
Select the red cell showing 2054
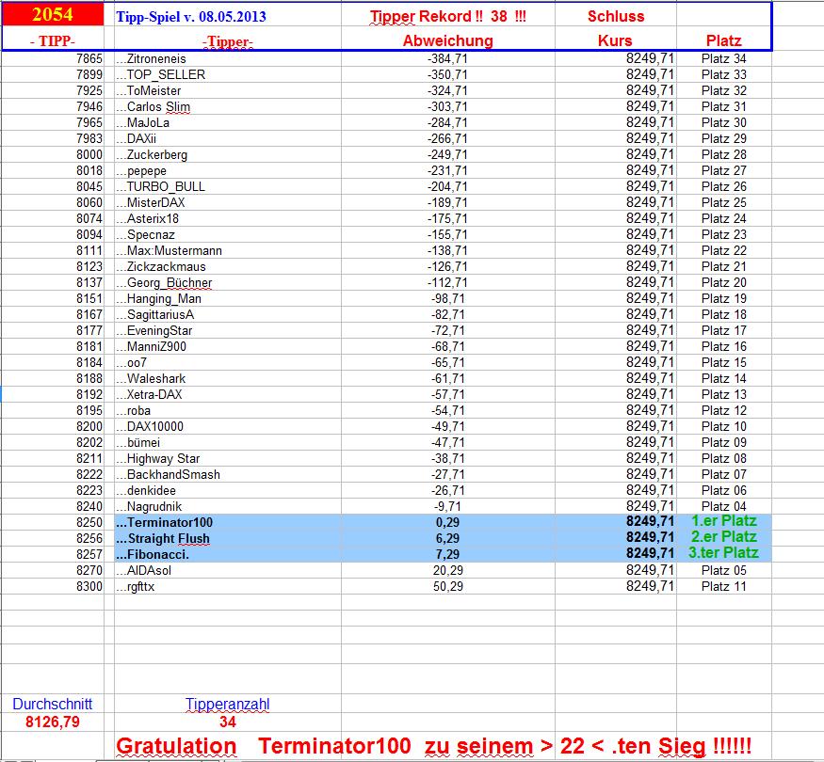53,14
